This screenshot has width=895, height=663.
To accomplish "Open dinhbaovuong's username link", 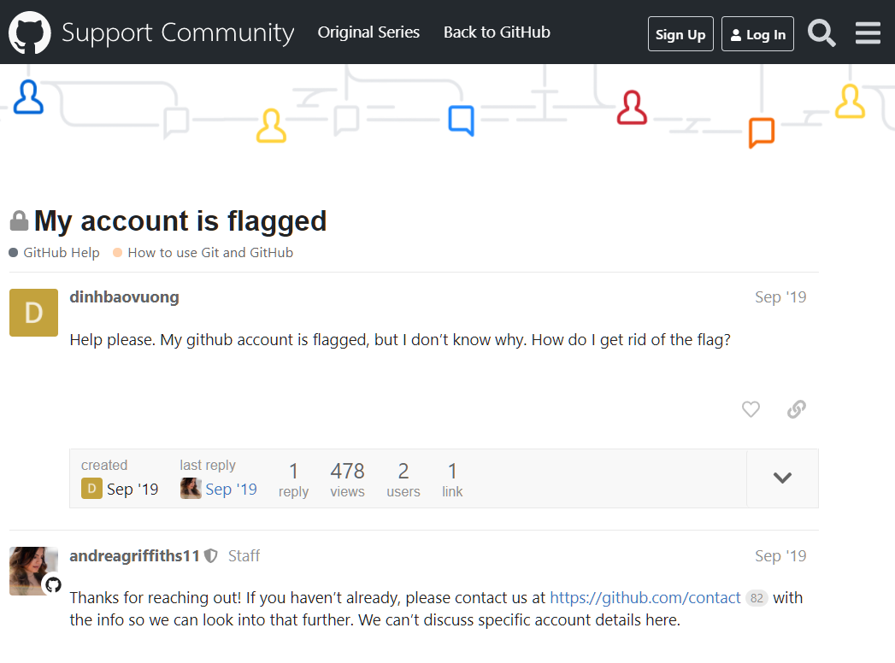I will (125, 297).
